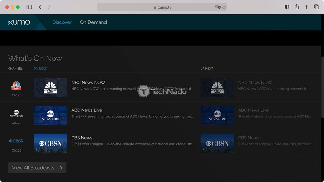Click the page's vertical scrollbar
324x182 pixels.
322,87
